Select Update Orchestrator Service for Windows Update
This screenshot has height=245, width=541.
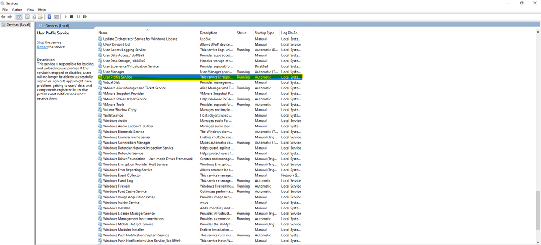[200, 39]
